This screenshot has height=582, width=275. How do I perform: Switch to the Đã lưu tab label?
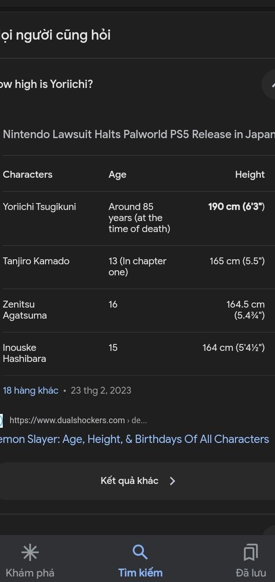tap(251, 573)
